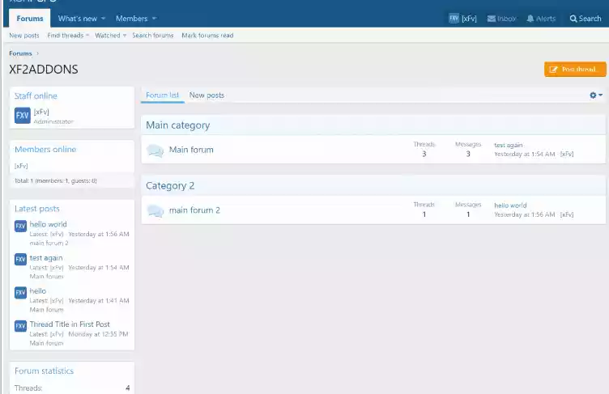609x394 pixels.
Task: Click avatar beside hello post
Action: pos(20,292)
